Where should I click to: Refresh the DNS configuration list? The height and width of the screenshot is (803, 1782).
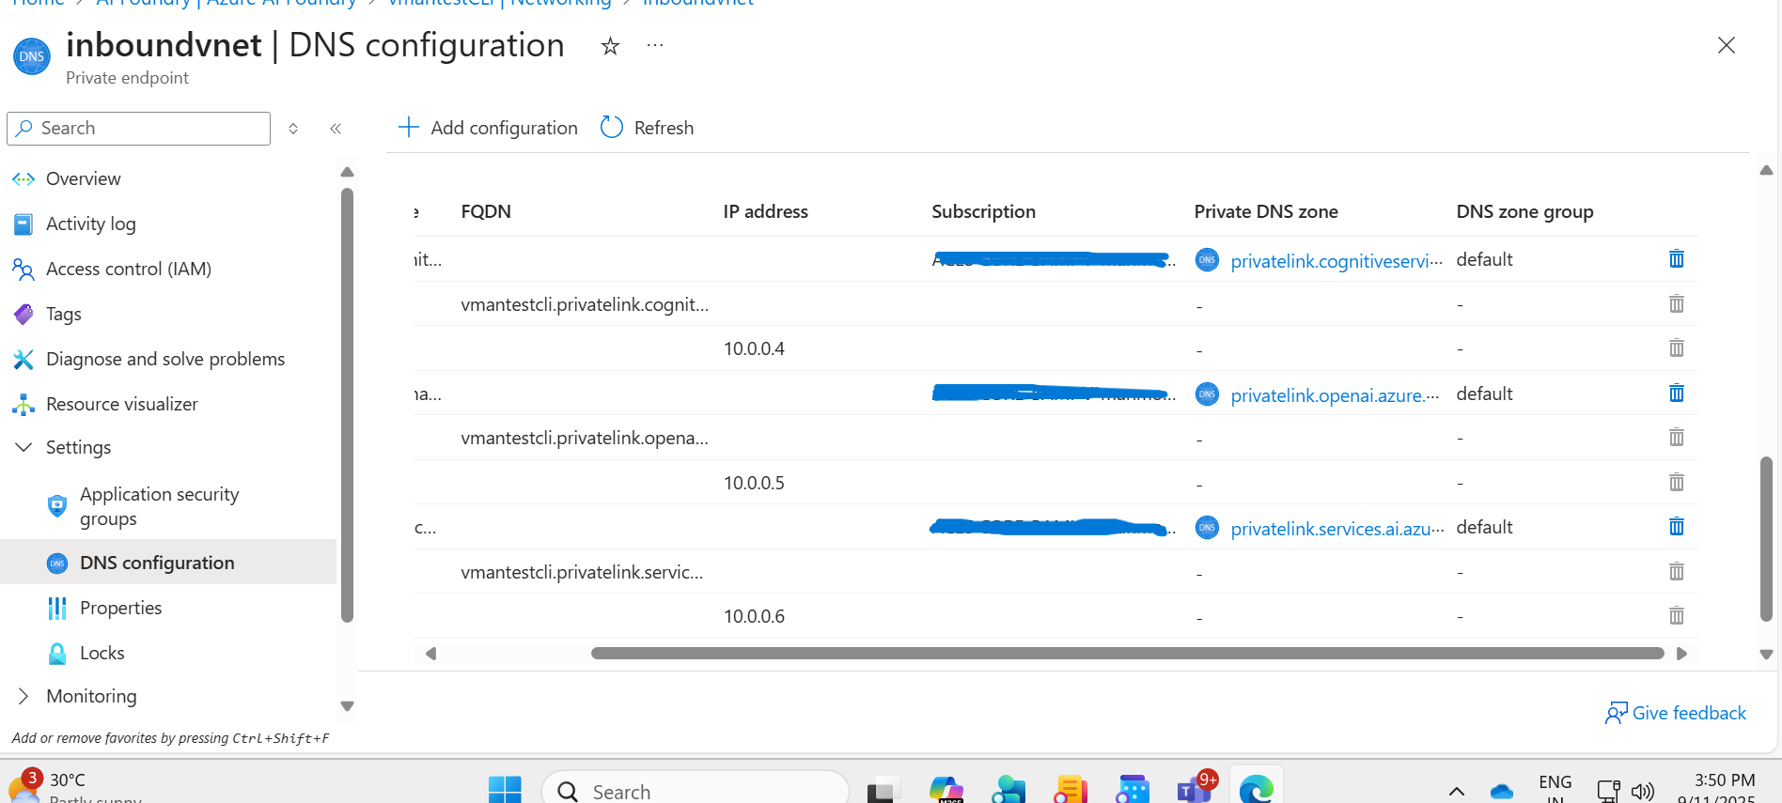[648, 128]
